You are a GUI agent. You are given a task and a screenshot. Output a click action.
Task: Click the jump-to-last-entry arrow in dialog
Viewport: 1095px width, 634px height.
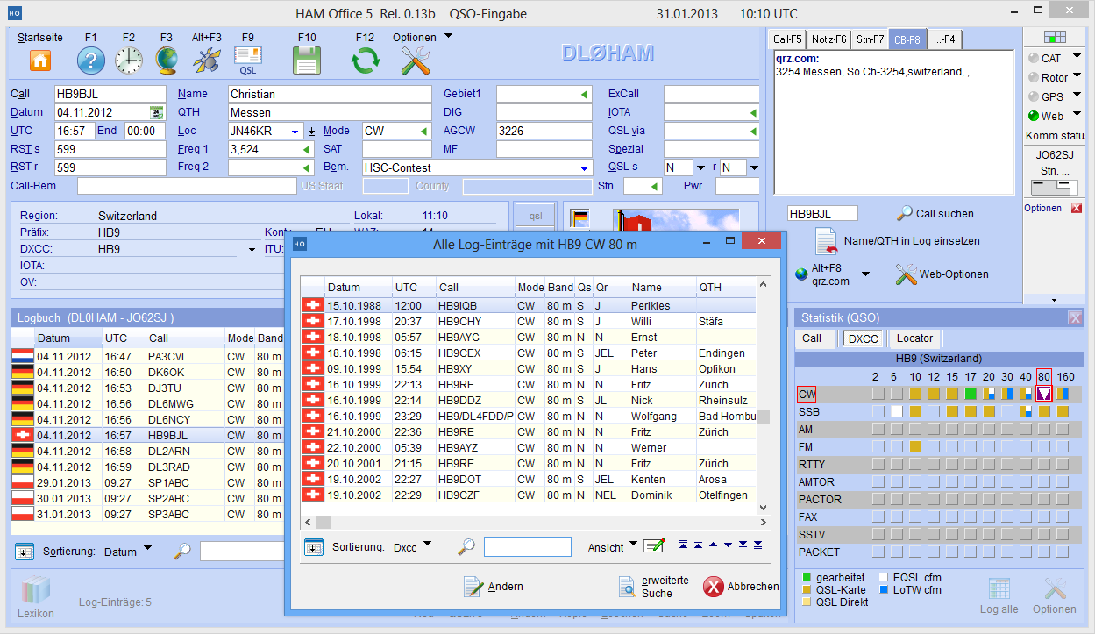point(757,545)
